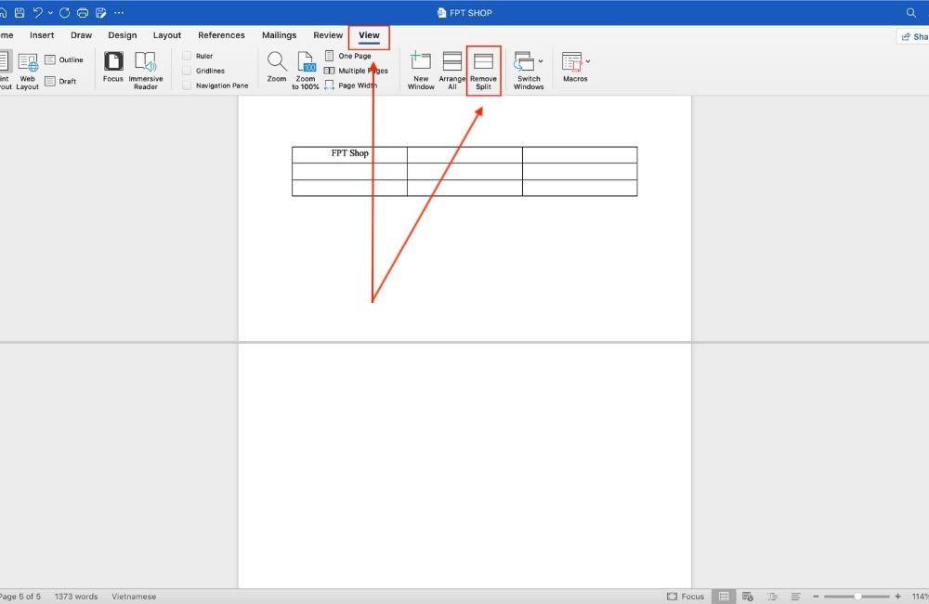Click the edit-document icon next to Print
The image size is (929, 604).
coord(101,12)
